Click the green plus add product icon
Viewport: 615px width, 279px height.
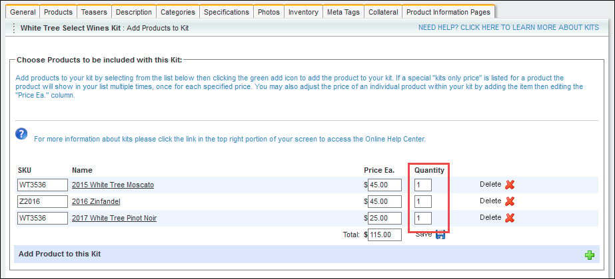coord(590,255)
